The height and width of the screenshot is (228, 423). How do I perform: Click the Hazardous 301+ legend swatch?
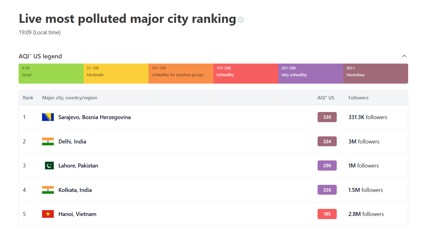pos(376,73)
